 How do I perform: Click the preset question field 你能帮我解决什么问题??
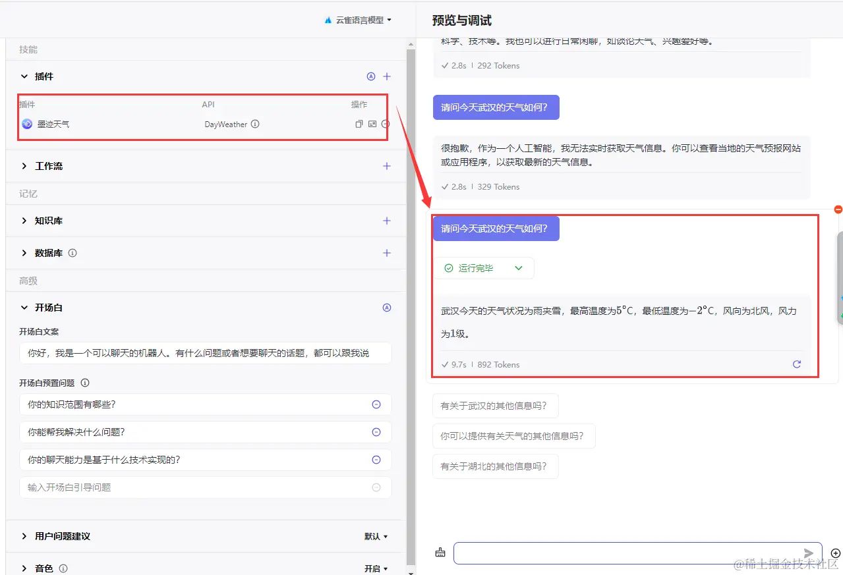coord(205,432)
